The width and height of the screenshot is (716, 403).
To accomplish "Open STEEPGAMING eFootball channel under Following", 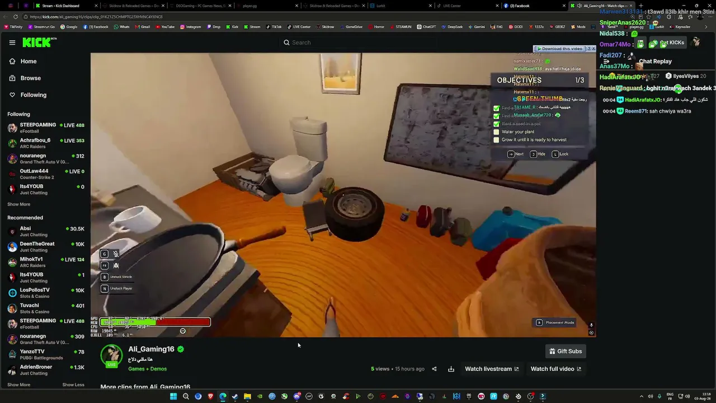I will [46, 128].
